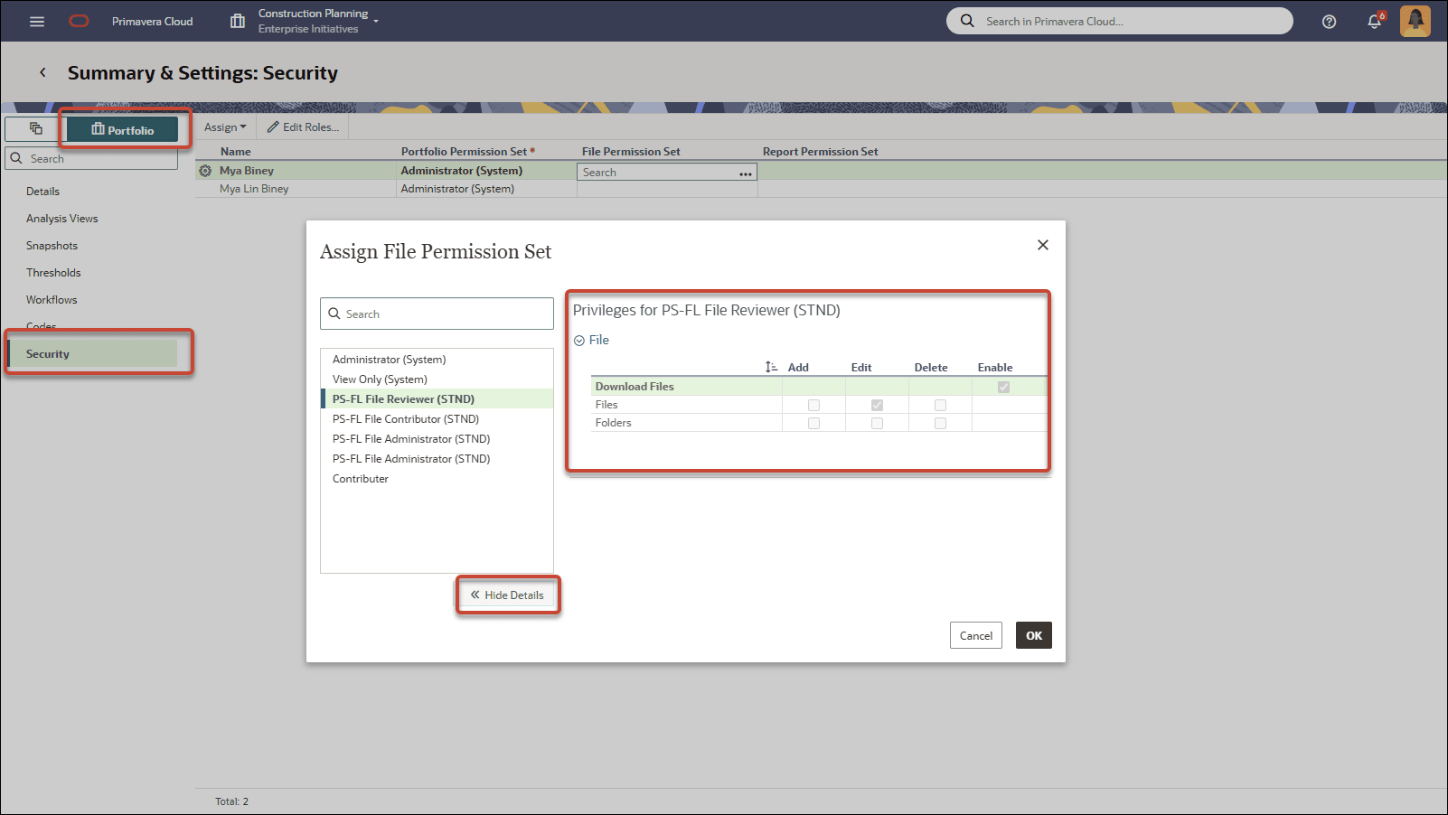Close the Assign File Permission Set dialog
The image size is (1448, 815).
(1043, 245)
